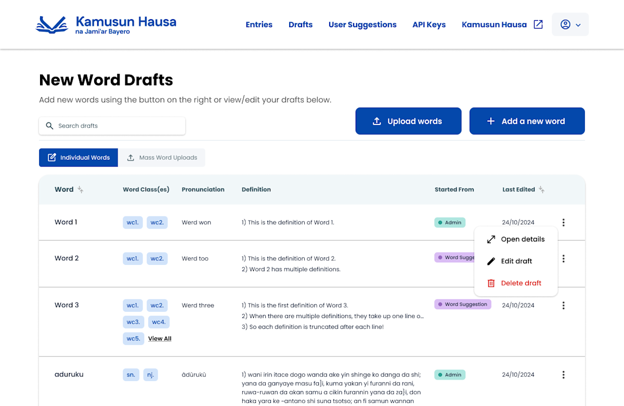This screenshot has width=624, height=406.
Task: Click inside the Search drafts input field
Action: [x=112, y=125]
